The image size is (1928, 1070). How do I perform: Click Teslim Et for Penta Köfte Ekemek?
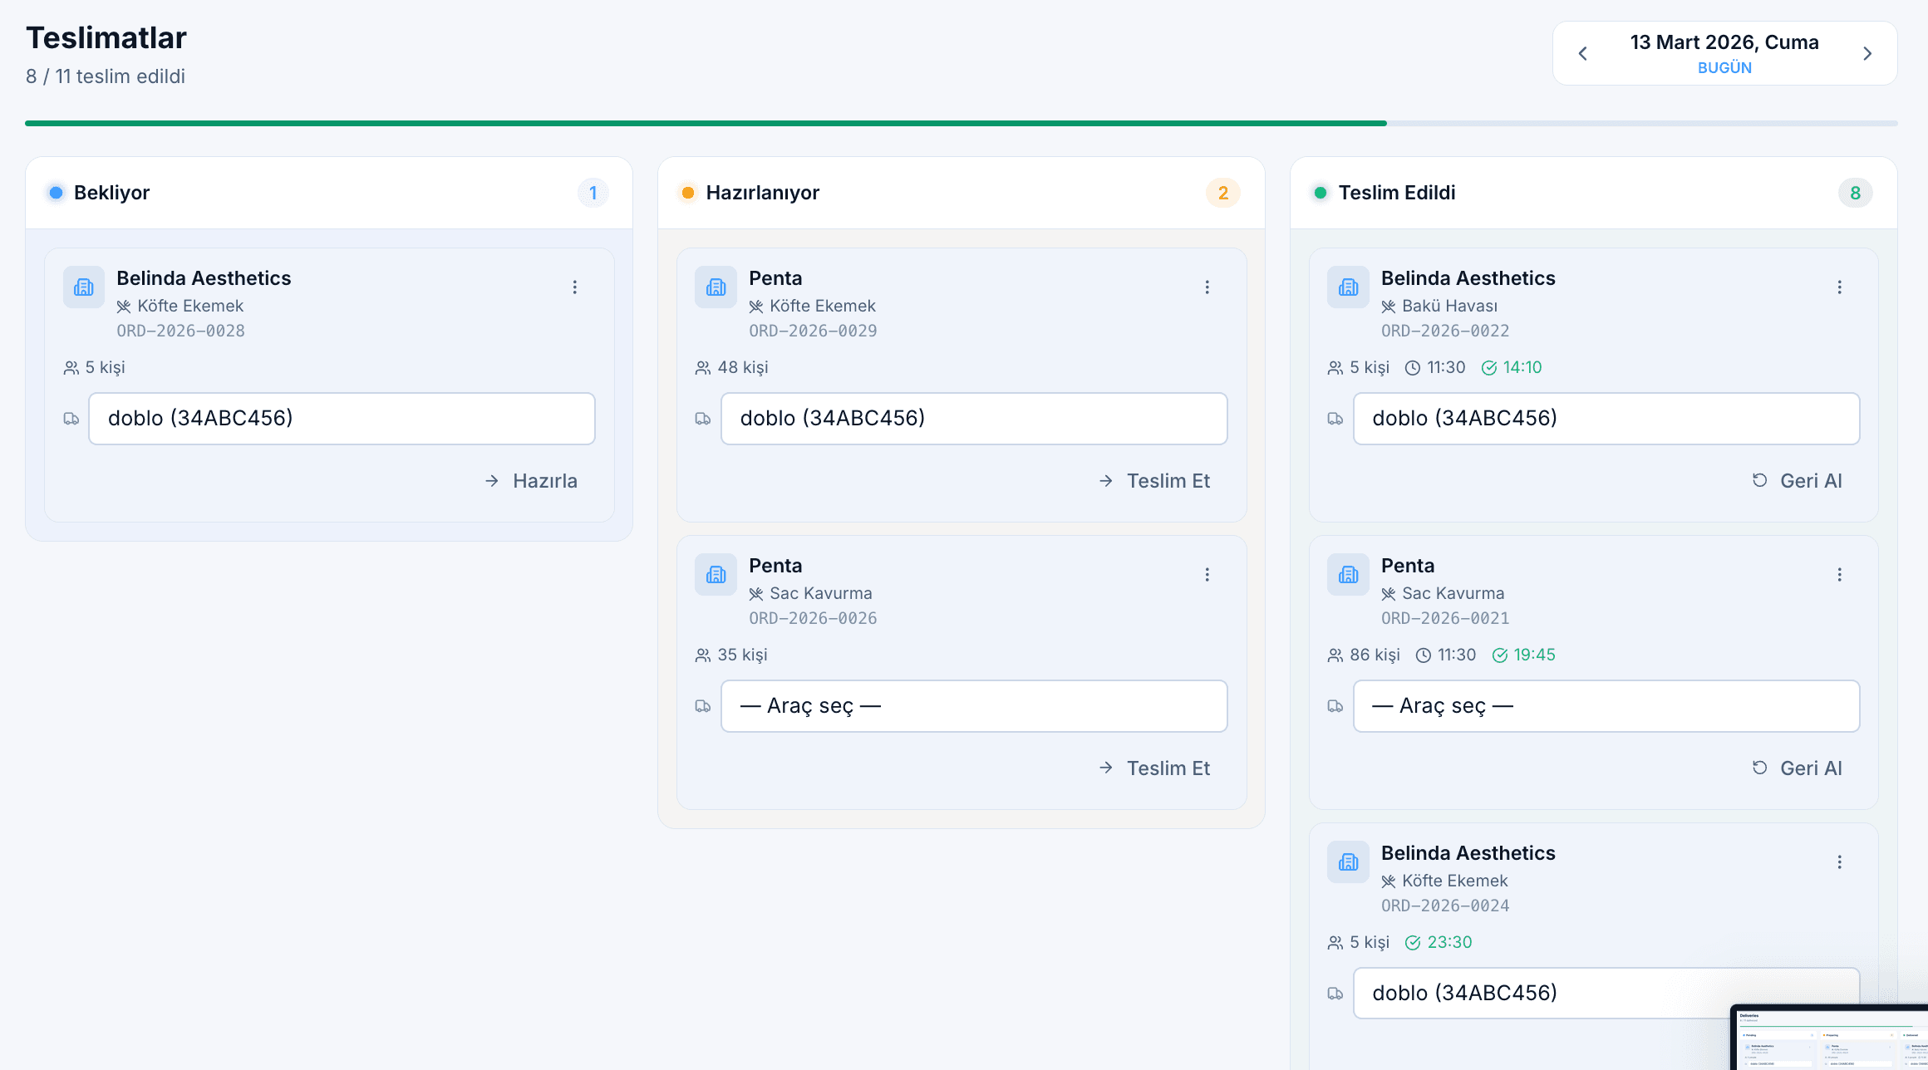click(x=1154, y=481)
